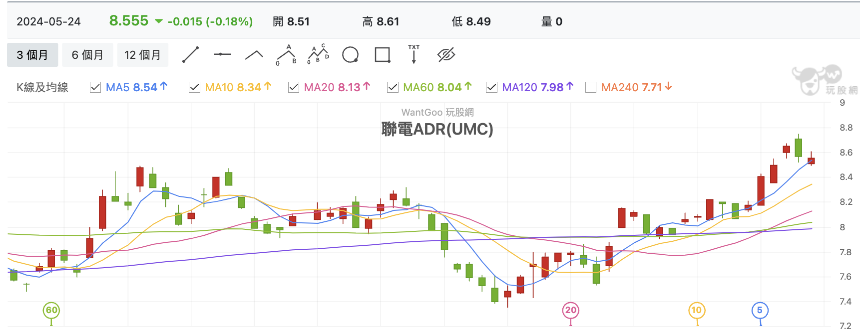Click the MA120 7.98 label
The image size is (860, 334).
pos(538,87)
